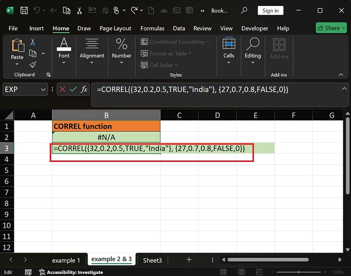Switch to the Developer tab
This screenshot has width=351, height=276.
pyautogui.click(x=255, y=28)
